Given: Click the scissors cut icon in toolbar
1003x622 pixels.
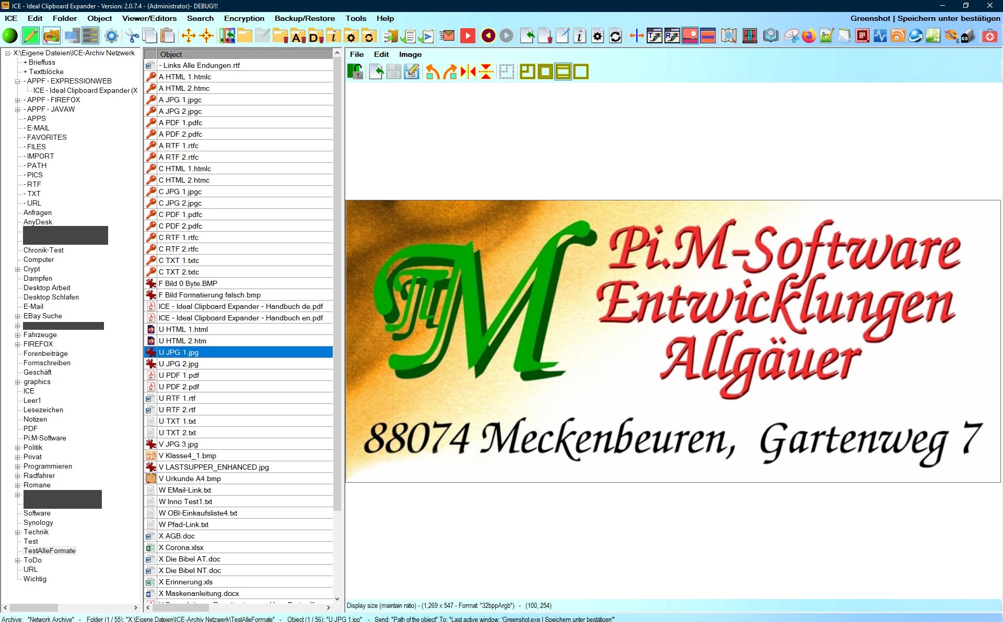Looking at the screenshot, I should 132,36.
